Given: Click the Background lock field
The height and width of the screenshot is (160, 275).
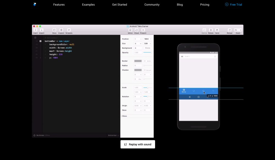Looking at the screenshot, I should [138, 48].
